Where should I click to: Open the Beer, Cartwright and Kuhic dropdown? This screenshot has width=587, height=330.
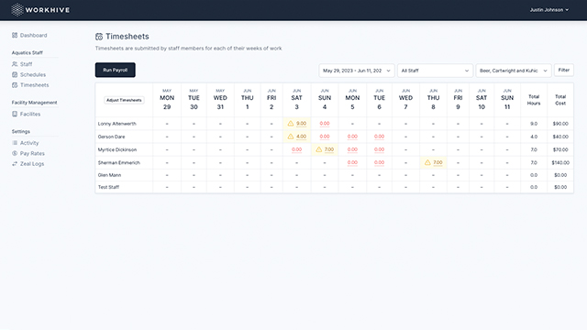[514, 71]
